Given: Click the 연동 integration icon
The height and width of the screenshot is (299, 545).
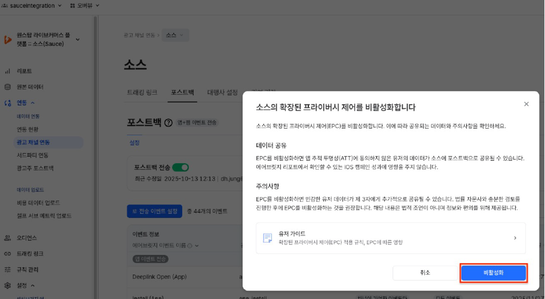Looking at the screenshot, I should tap(7, 103).
